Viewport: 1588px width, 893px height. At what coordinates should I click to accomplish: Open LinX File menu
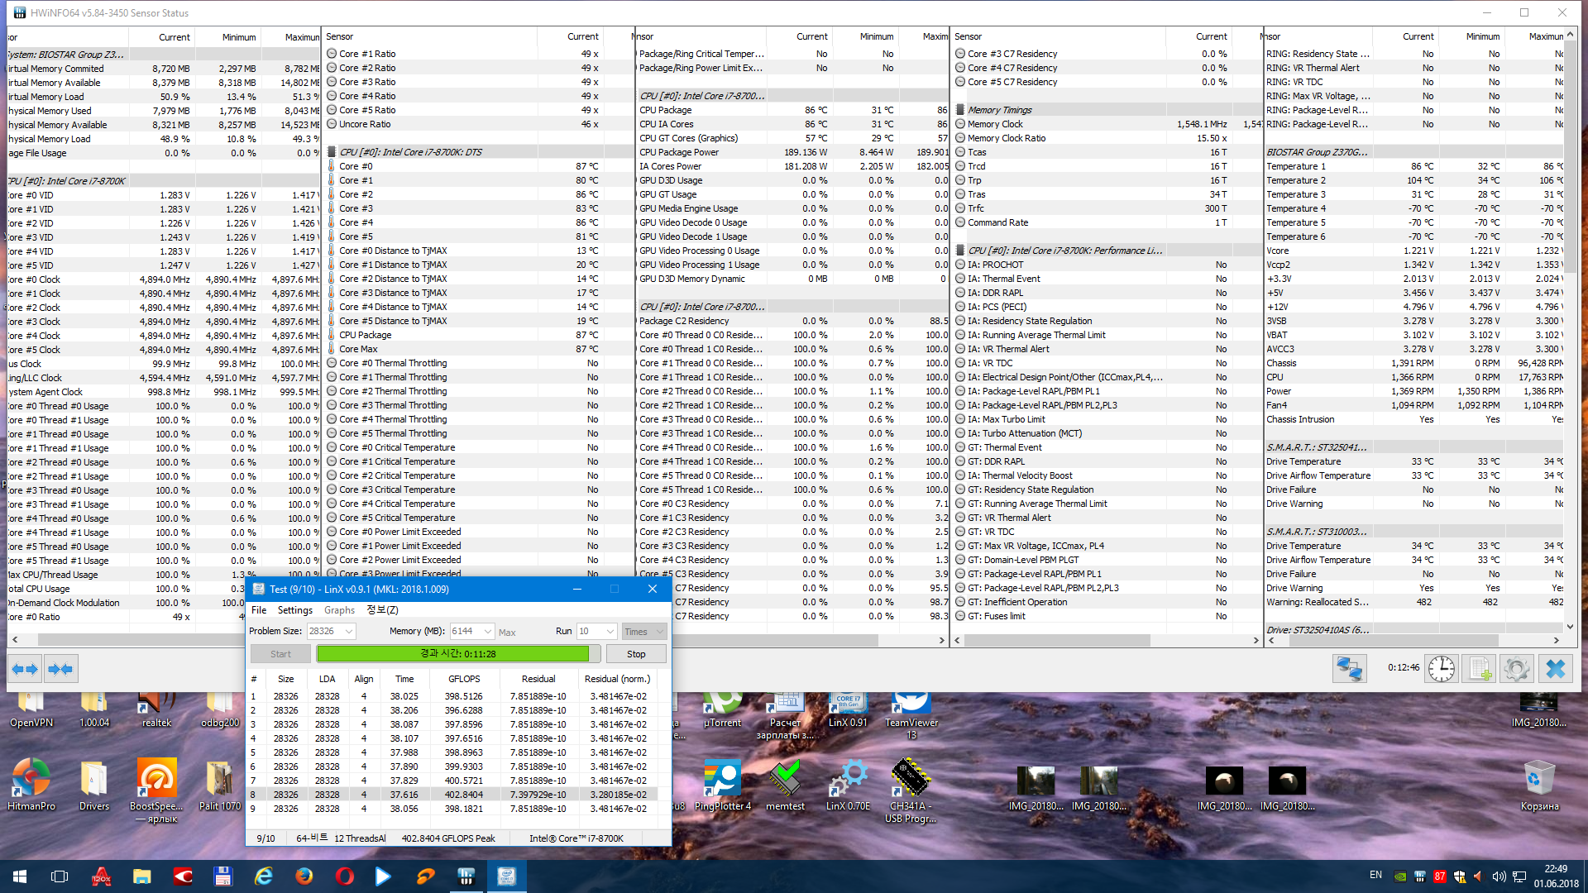point(259,610)
